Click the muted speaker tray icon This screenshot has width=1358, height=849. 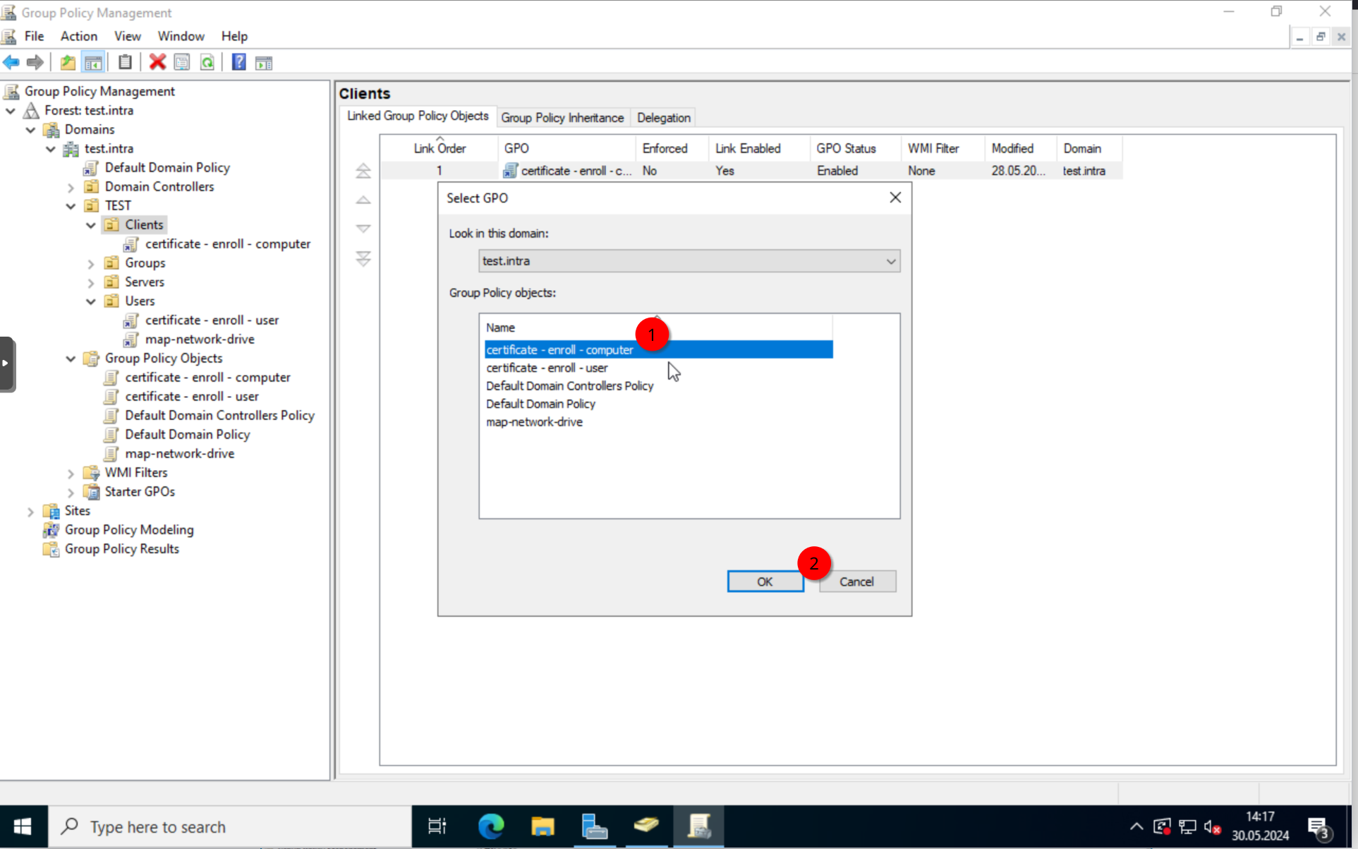(1213, 826)
